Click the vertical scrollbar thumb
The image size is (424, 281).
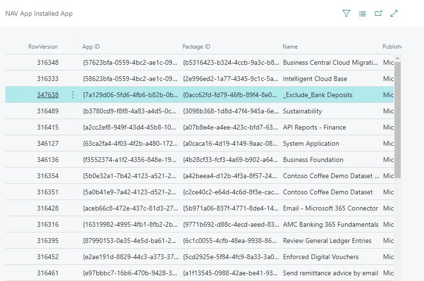pyautogui.click(x=397, y=119)
